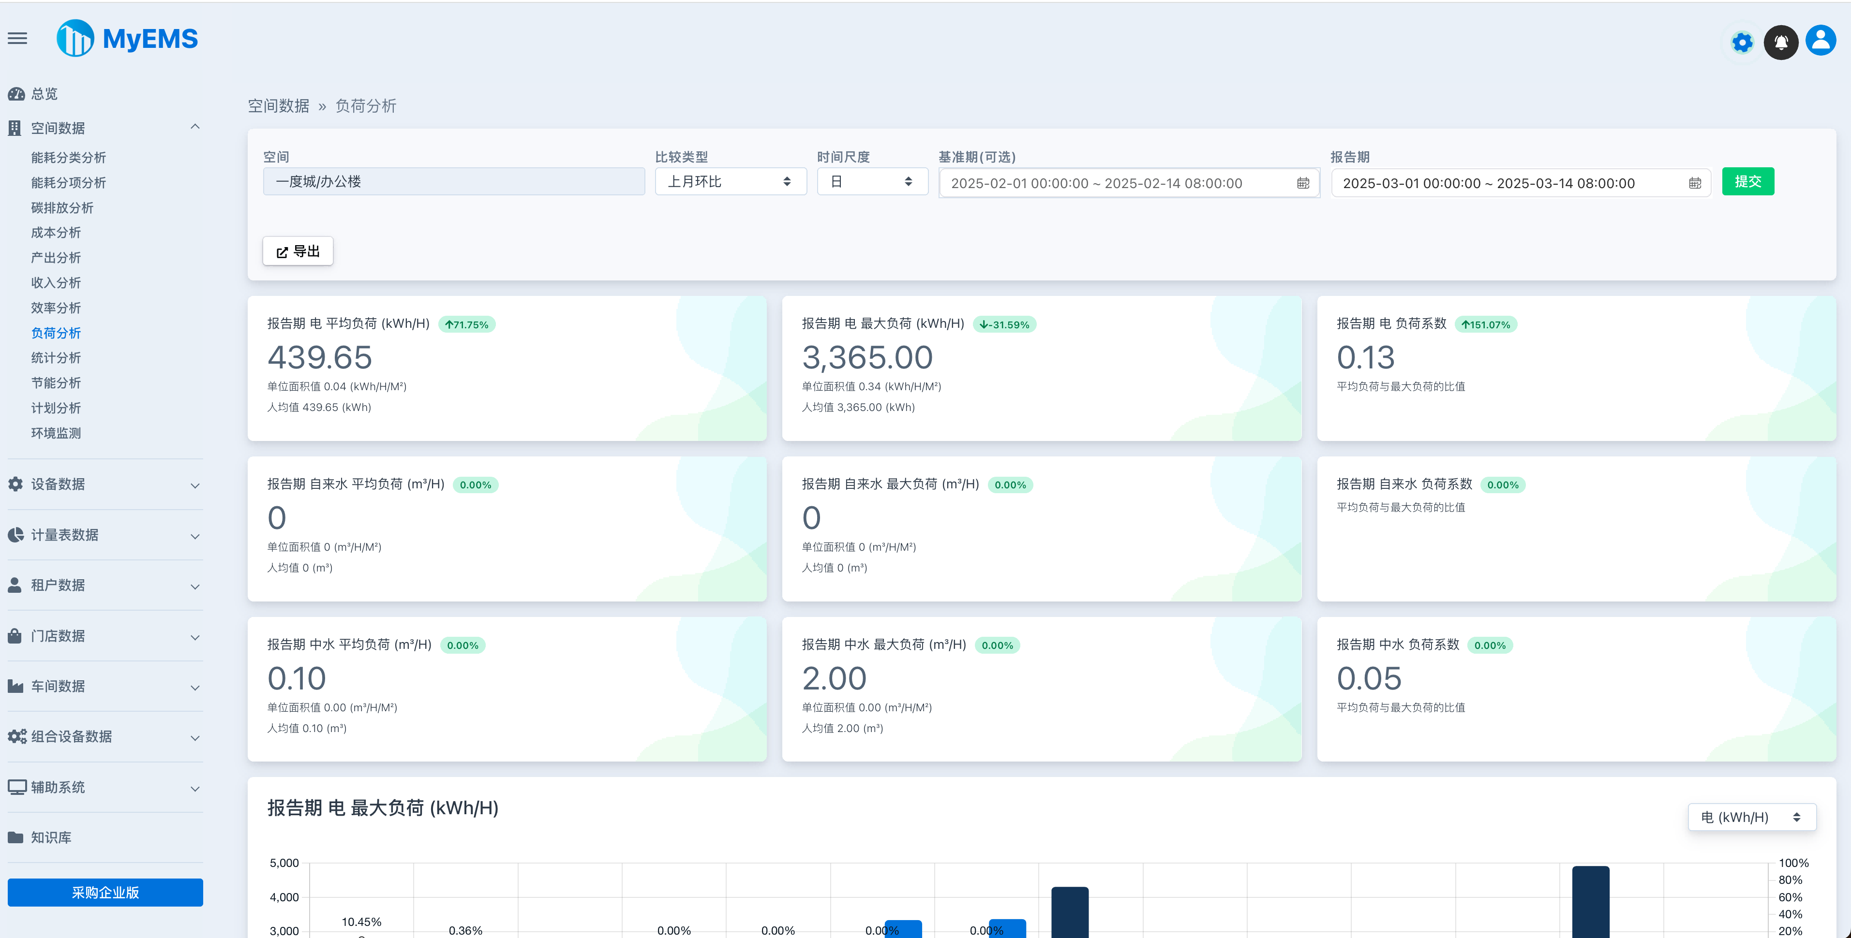The width and height of the screenshot is (1851, 938).
Task: Click the 计量表数据 pie chart icon
Action: click(x=15, y=534)
